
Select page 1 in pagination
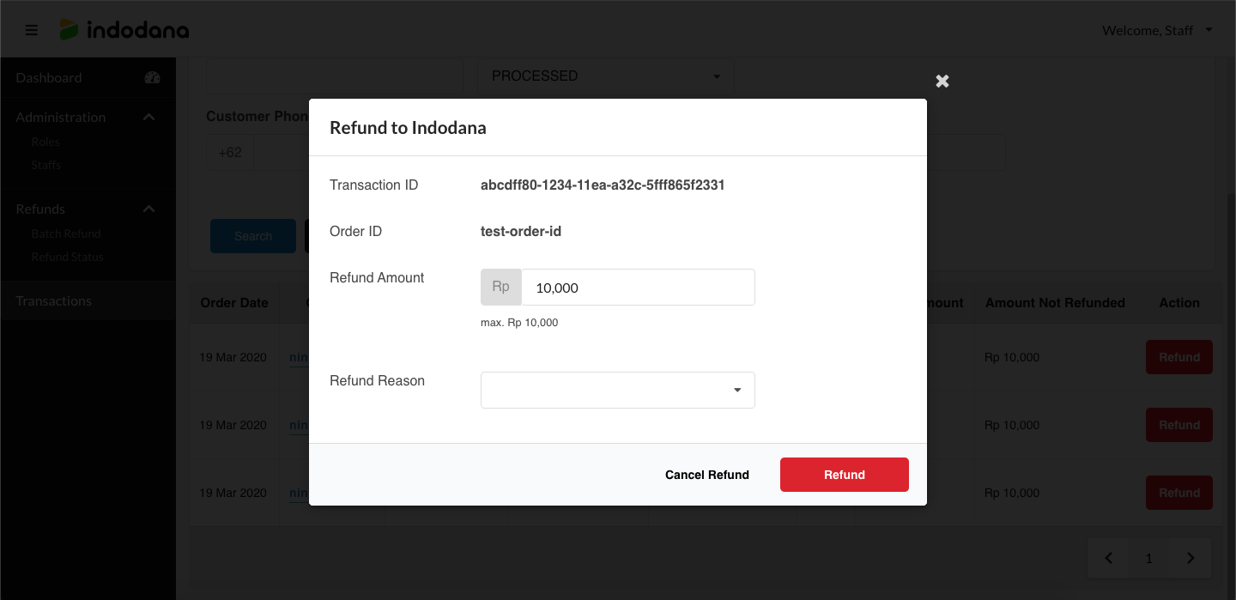tap(1149, 558)
